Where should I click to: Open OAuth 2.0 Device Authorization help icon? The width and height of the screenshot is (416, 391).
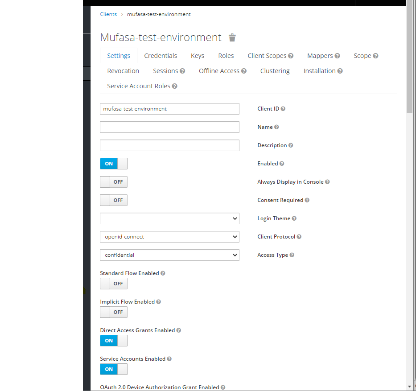pyautogui.click(x=223, y=387)
